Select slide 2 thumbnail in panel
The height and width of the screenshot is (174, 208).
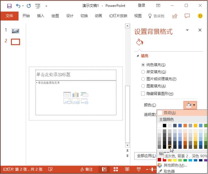tap(15, 42)
